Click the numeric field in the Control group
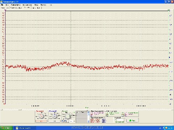The width and height of the screenshot is (174, 130). (121, 120)
